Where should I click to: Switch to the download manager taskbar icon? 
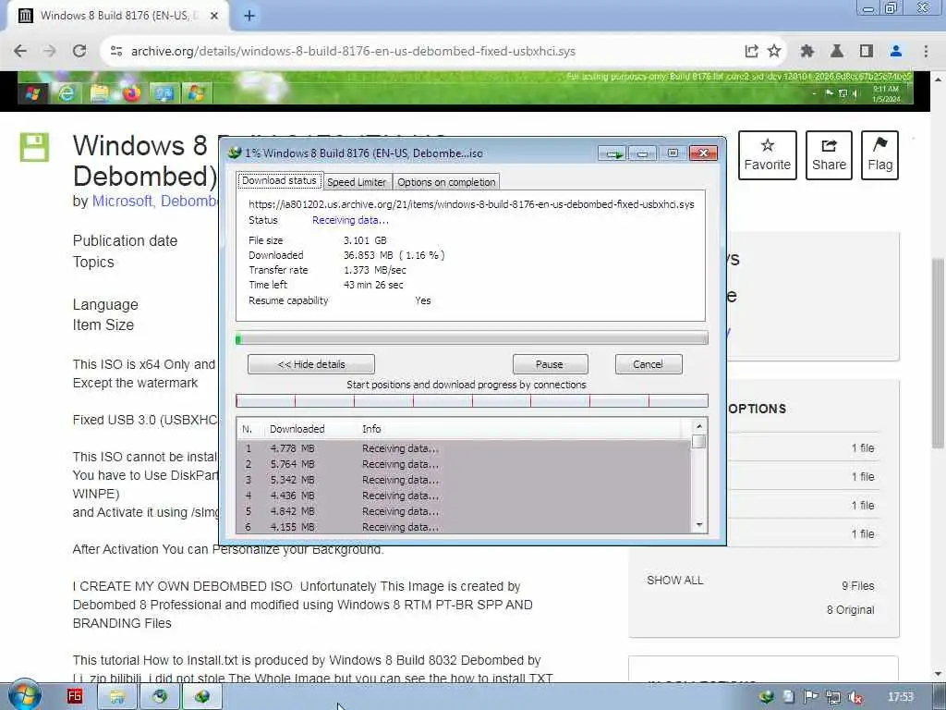(202, 697)
